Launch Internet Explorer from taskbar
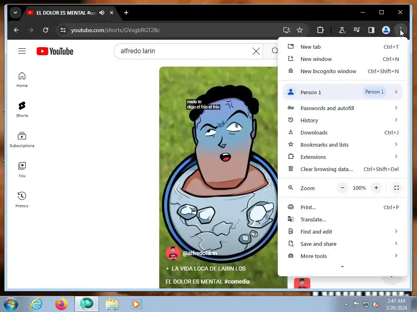Screen dimensions: 417x312 click(x=36, y=304)
